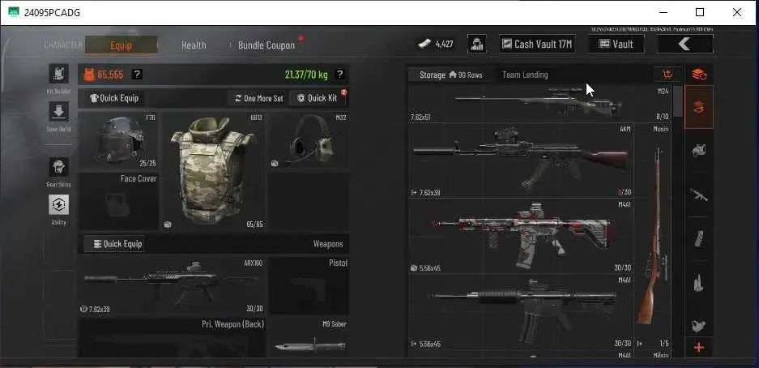Switch to Team Lending tab
Screen dimensions: 759x368
coord(525,75)
